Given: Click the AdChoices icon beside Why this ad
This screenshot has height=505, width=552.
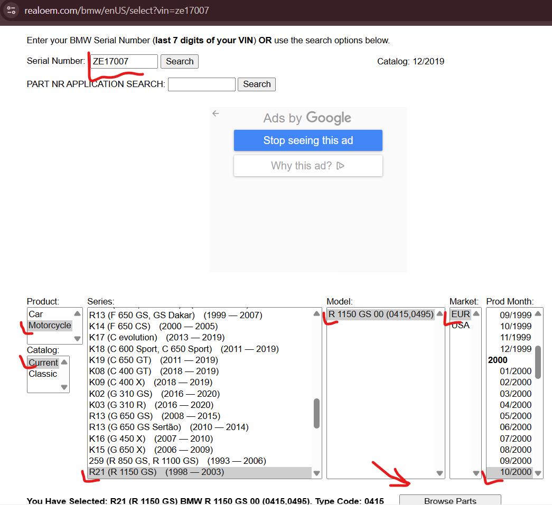Looking at the screenshot, I should point(340,166).
